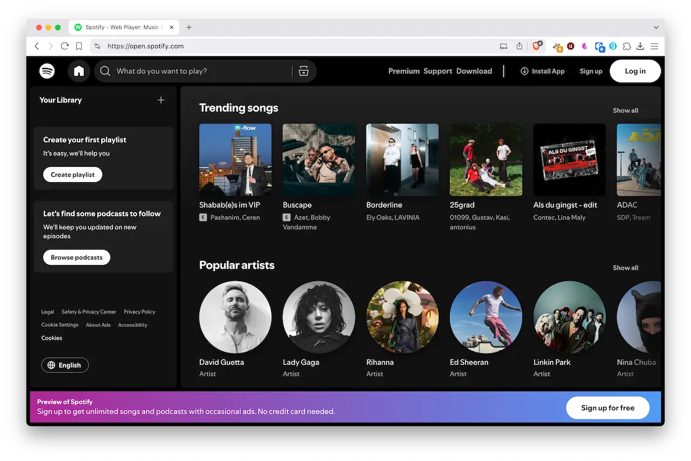Click the Install App download icon
Screen dimensions: 691x461
(525, 71)
